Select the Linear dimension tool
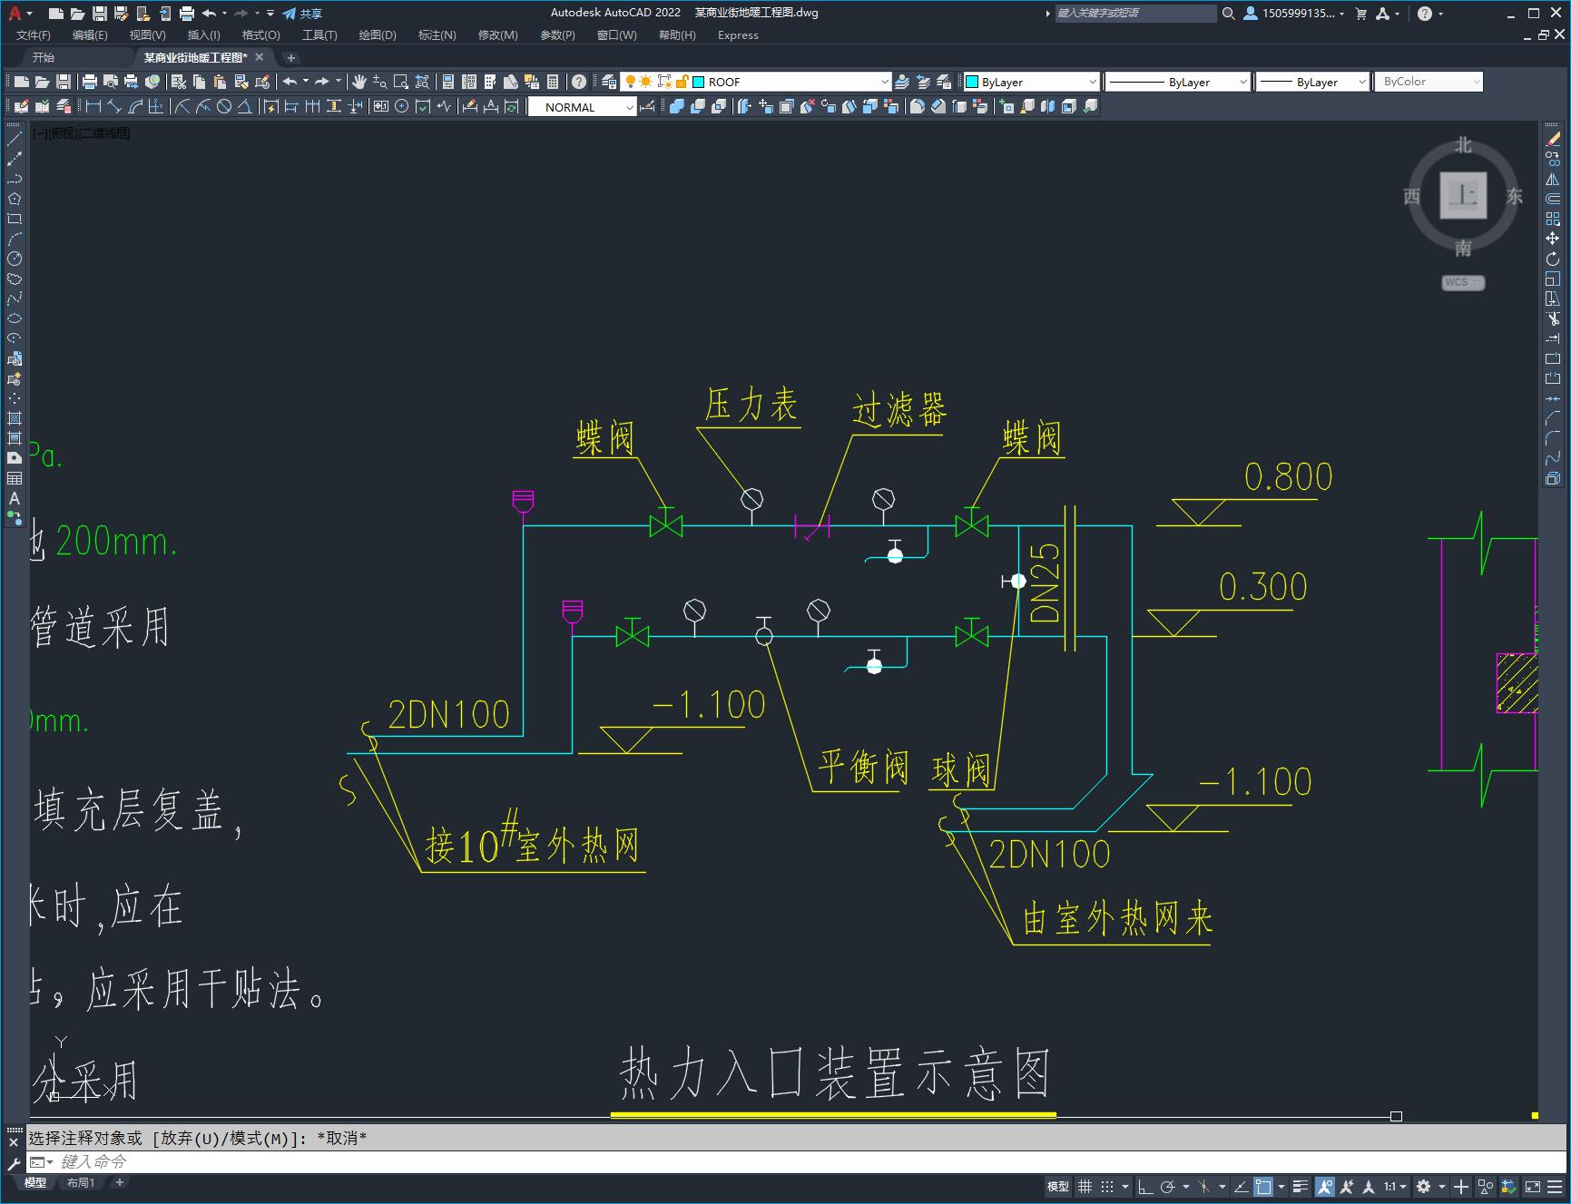This screenshot has height=1204, width=1571. point(93,106)
